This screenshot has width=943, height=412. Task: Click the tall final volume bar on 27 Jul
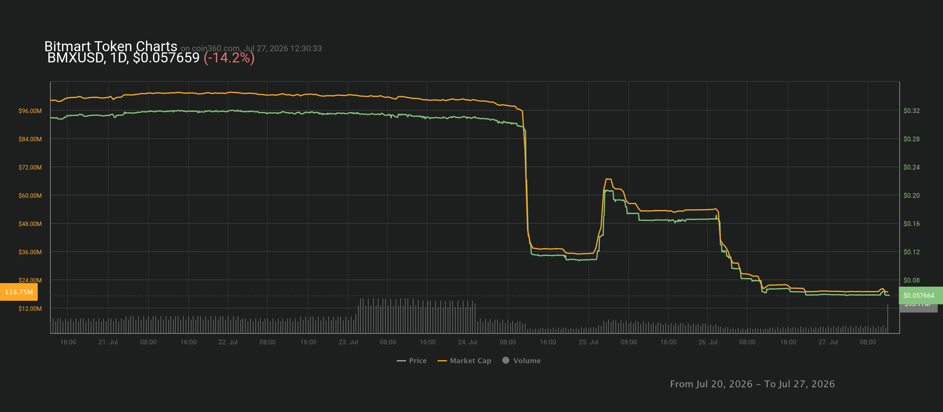[x=888, y=318]
